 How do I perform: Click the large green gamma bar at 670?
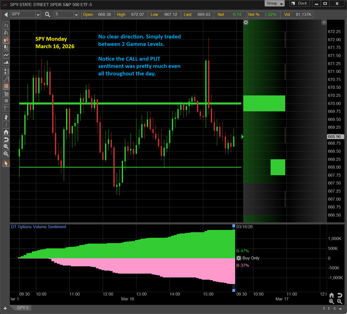[264, 103]
